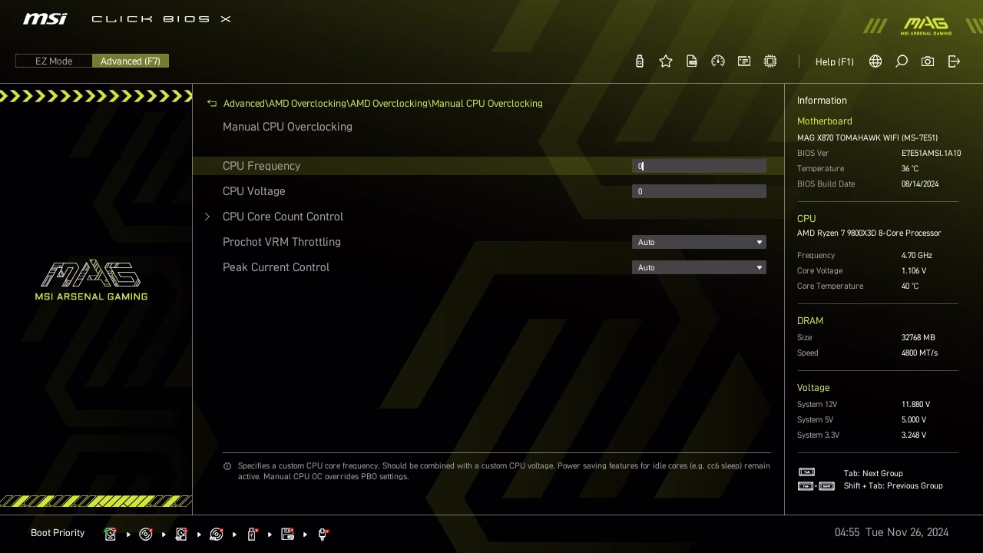Open Peak Current Control dropdown

coord(699,267)
